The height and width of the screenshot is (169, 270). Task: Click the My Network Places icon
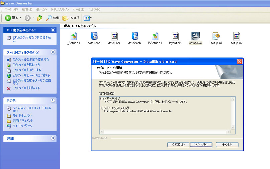pyautogui.click(x=9, y=126)
